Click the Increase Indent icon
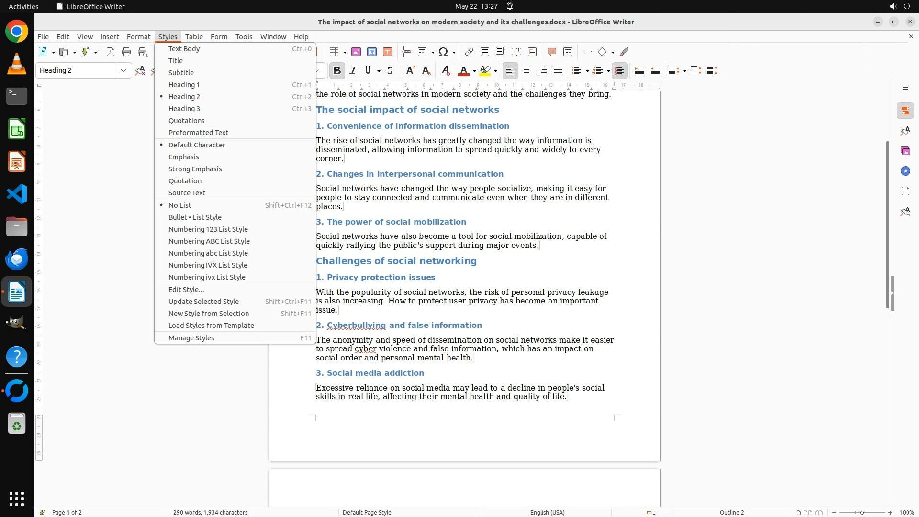The width and height of the screenshot is (919, 517). 639,71
